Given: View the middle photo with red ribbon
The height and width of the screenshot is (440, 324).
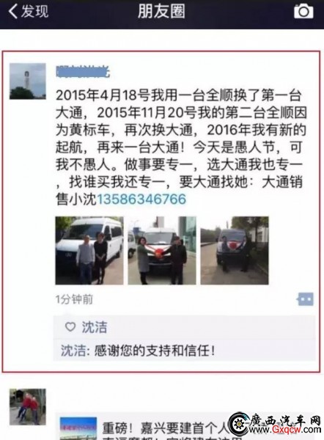Looking at the screenshot, I should pos(162,250).
